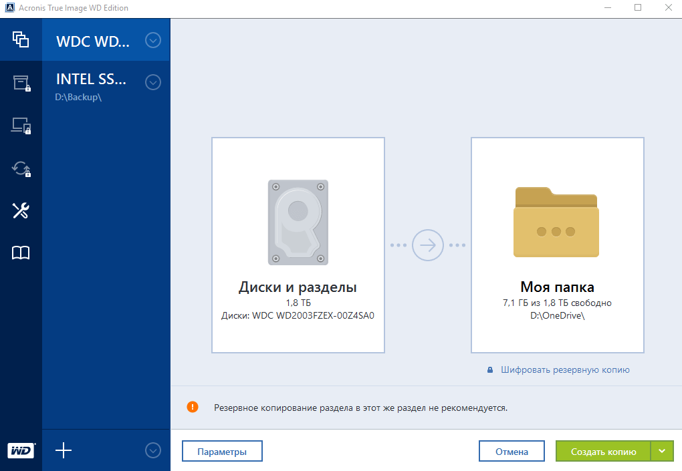Click the Acronis app icon in title bar

tap(9, 7)
